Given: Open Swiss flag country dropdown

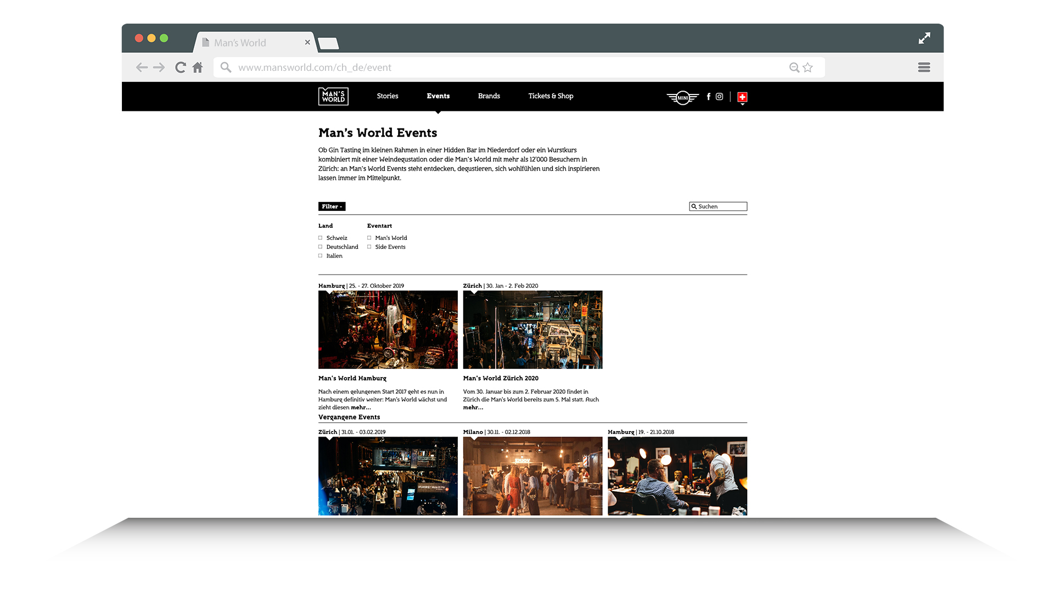Looking at the screenshot, I should [x=742, y=98].
